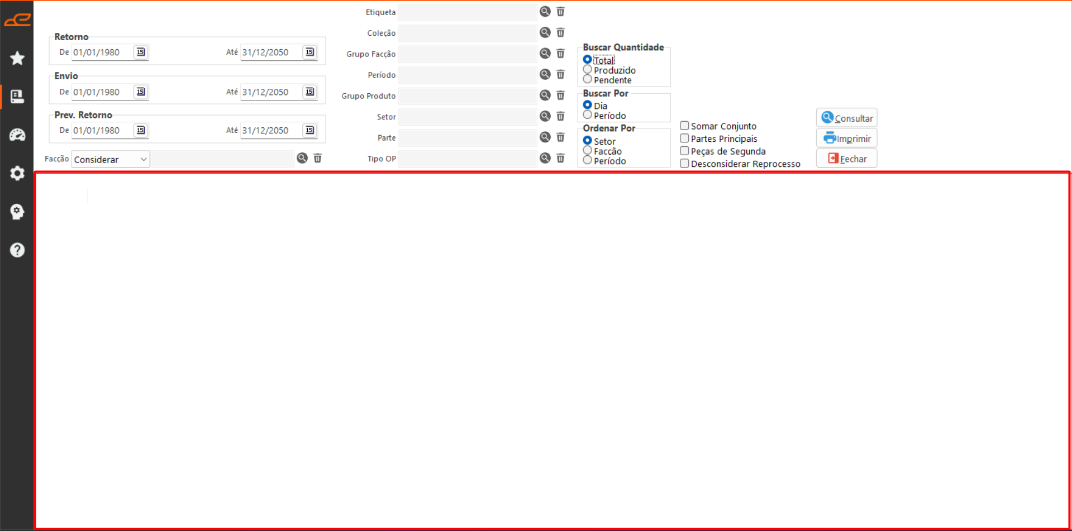Click the search icon next to Etiqueta
The width and height of the screenshot is (1072, 531).
pos(545,12)
